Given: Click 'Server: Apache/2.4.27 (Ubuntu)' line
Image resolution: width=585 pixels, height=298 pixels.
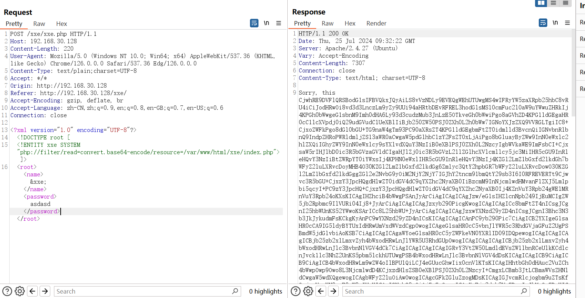Looking at the screenshot, I should (x=348, y=48).
